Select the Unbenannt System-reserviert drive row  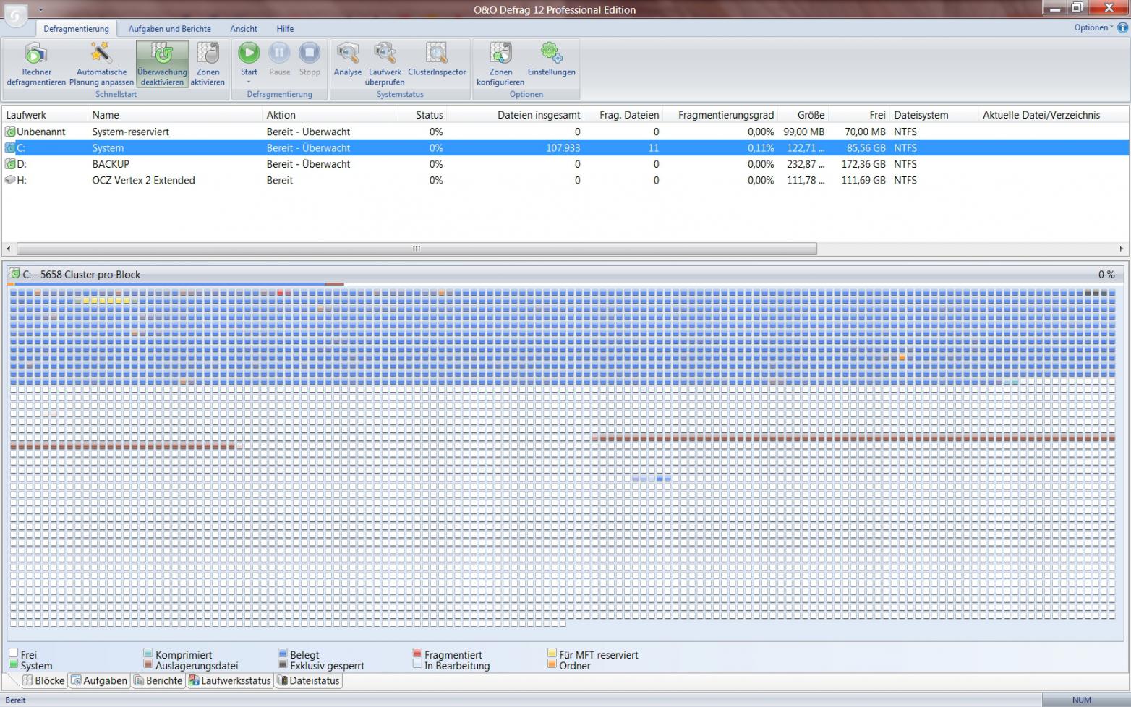coord(565,132)
